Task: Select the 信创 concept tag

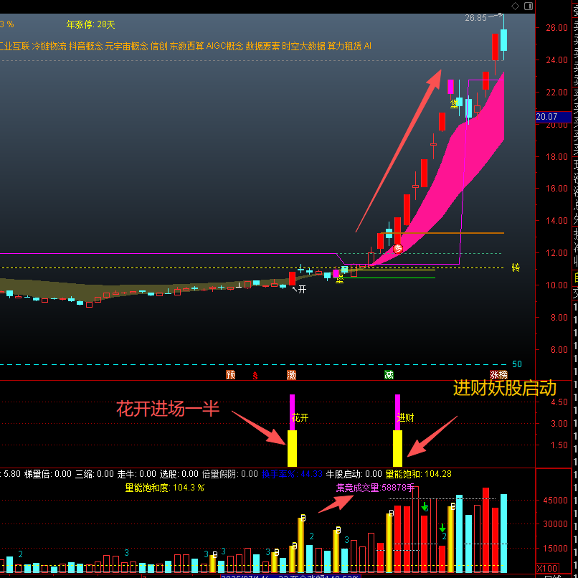Action: [x=159, y=46]
